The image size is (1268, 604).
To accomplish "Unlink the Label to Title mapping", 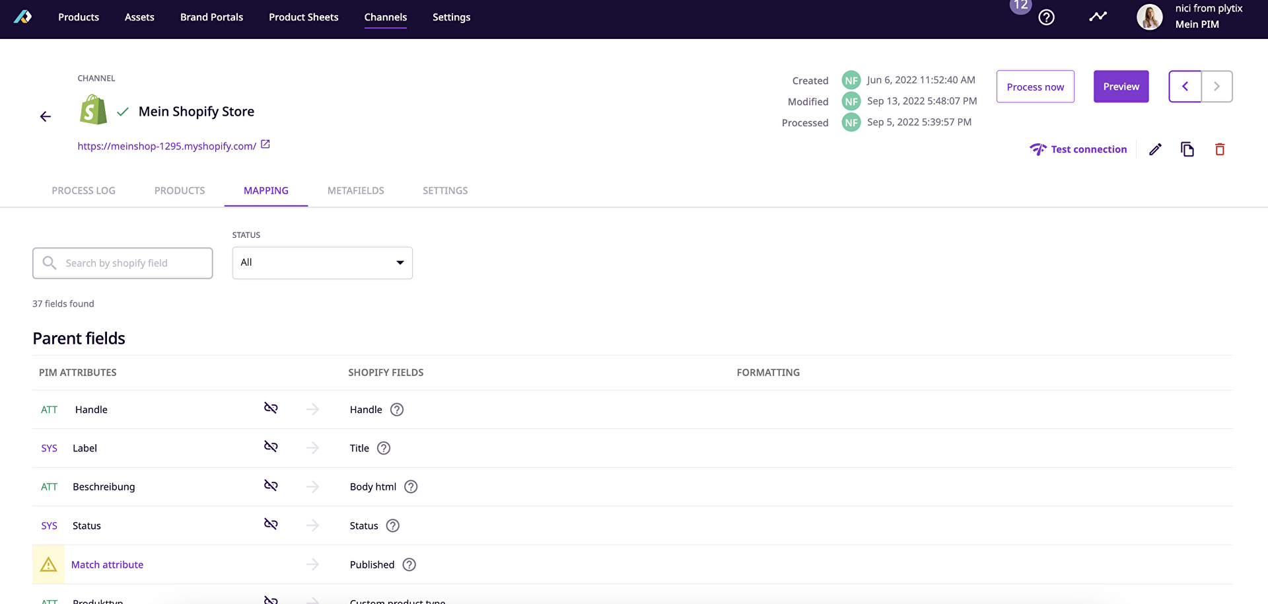I will [271, 446].
